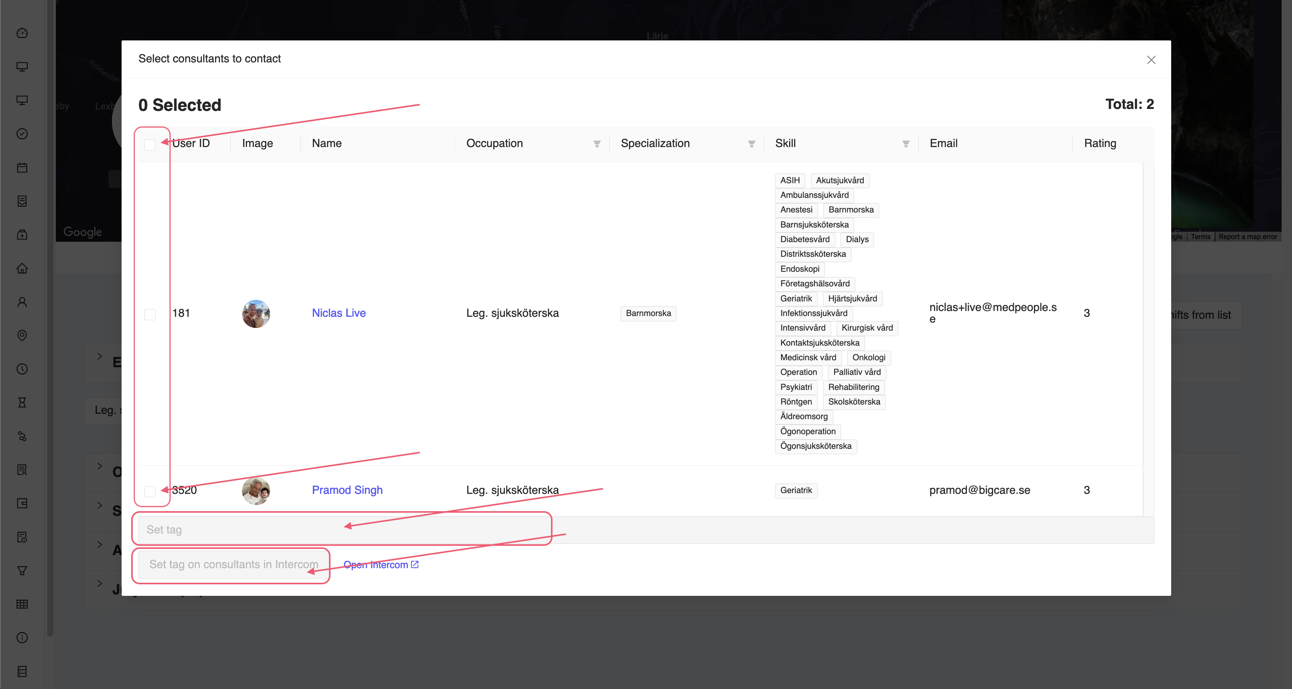Open the home icon in sidebar

pos(22,268)
